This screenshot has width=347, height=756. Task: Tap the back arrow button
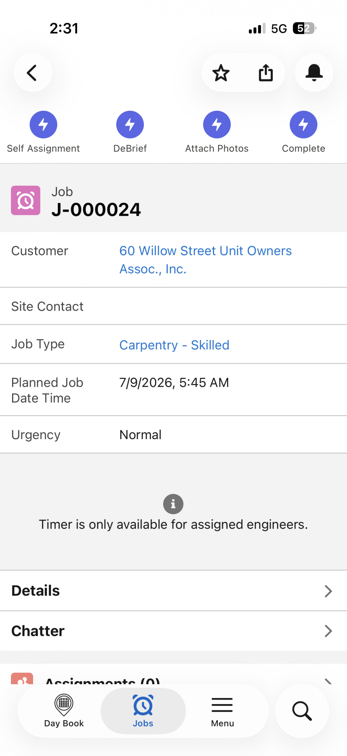tap(32, 73)
